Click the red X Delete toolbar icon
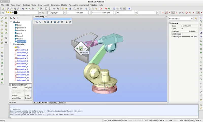203x122 pixels. click(x=101, y=9)
